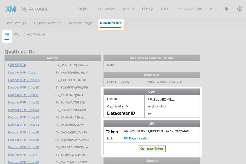Click the Generate Token button
Image resolution: width=246 pixels, height=164 pixels.
coord(151,148)
